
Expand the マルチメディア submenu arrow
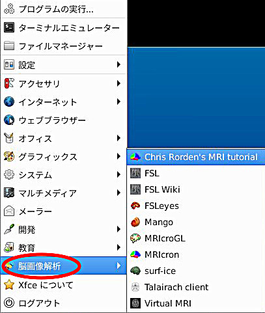(x=119, y=193)
